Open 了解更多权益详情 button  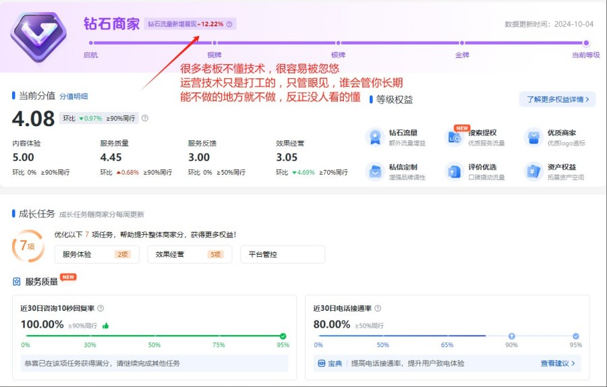[x=557, y=99]
